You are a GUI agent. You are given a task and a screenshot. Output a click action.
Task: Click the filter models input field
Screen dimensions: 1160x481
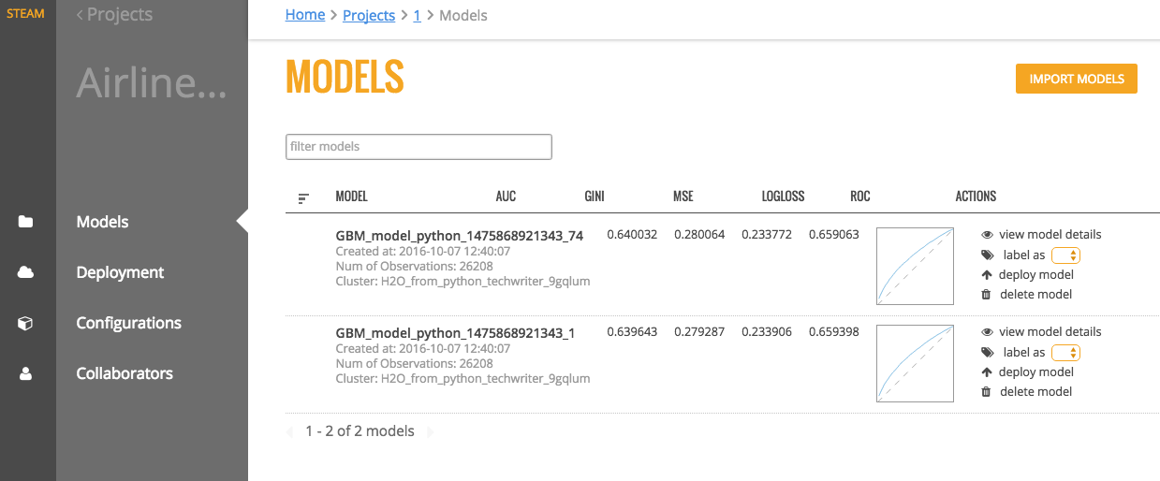click(x=418, y=147)
